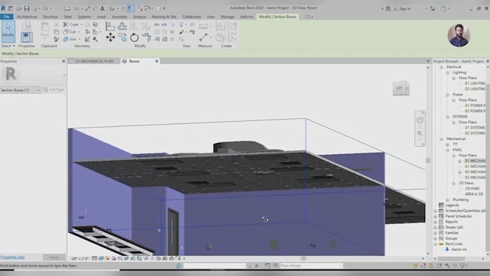The width and height of the screenshot is (490, 276).
Task: Click the Measure Between Two References icon
Action: (x=203, y=37)
